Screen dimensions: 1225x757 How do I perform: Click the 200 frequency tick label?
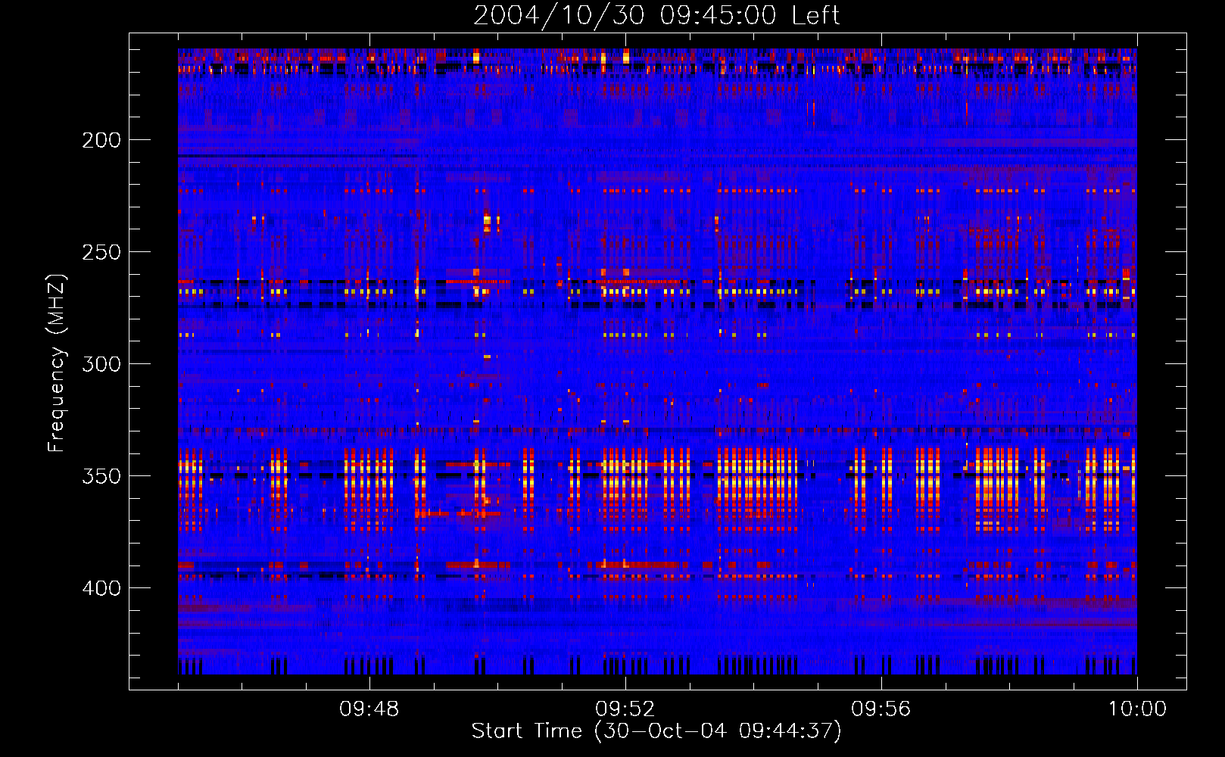101,140
